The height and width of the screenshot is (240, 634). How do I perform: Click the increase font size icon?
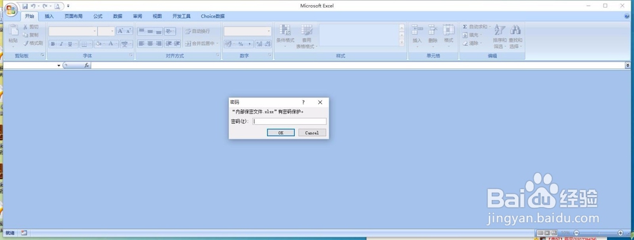tap(120, 31)
